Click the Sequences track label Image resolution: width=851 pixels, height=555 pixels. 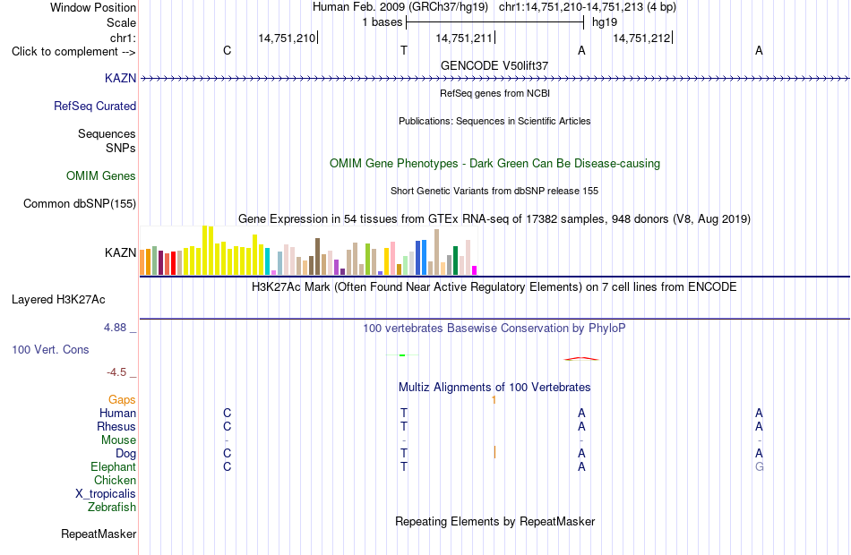(x=107, y=133)
